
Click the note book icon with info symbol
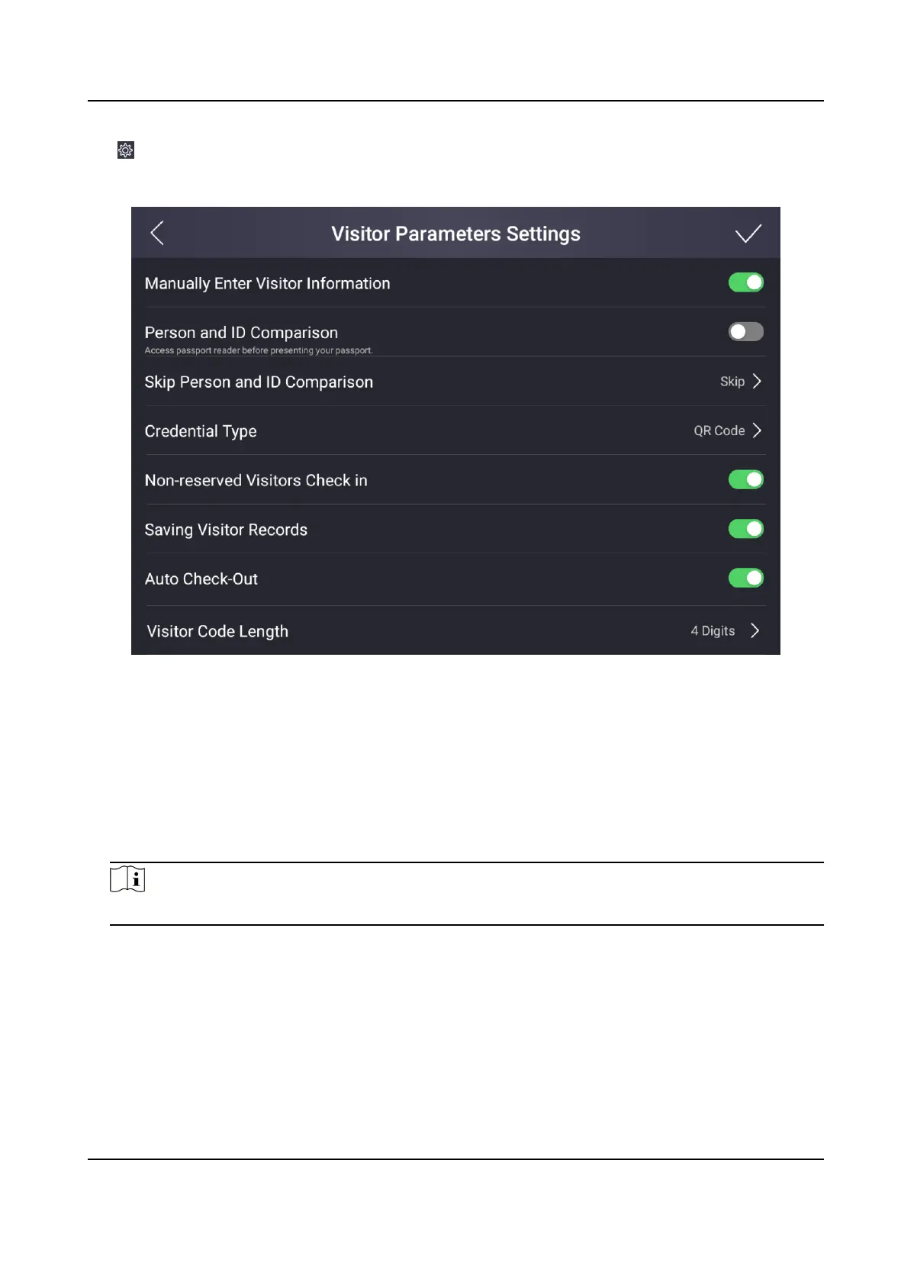click(127, 879)
